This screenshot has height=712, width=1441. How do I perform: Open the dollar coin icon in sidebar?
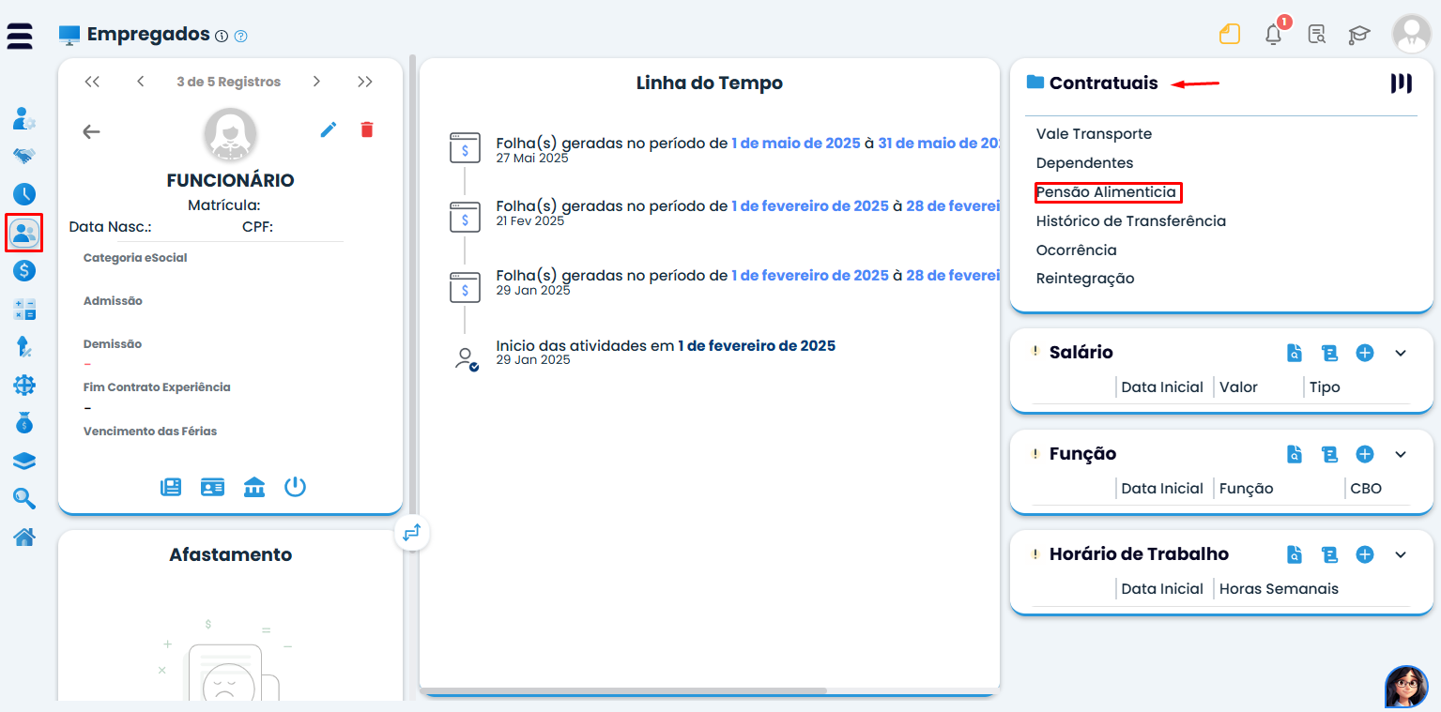point(24,270)
